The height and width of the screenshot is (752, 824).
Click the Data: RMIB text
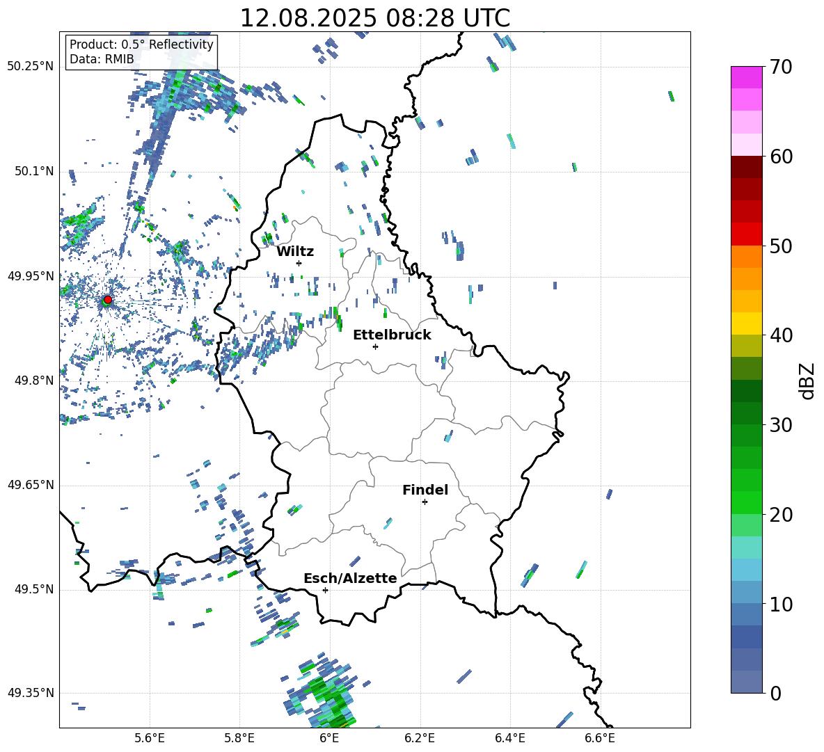(x=102, y=59)
